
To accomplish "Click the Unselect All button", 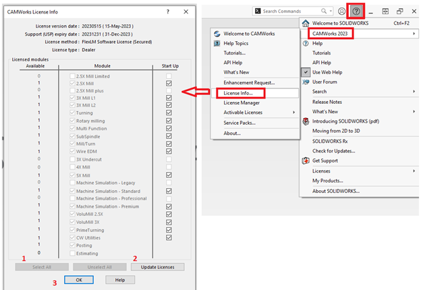I will coord(100,267).
